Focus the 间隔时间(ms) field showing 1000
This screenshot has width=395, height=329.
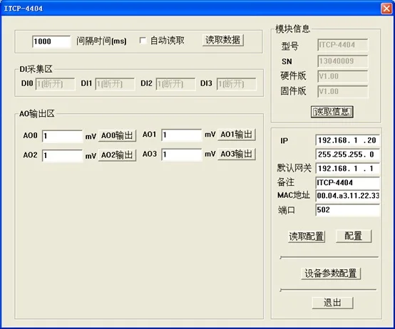click(x=51, y=41)
